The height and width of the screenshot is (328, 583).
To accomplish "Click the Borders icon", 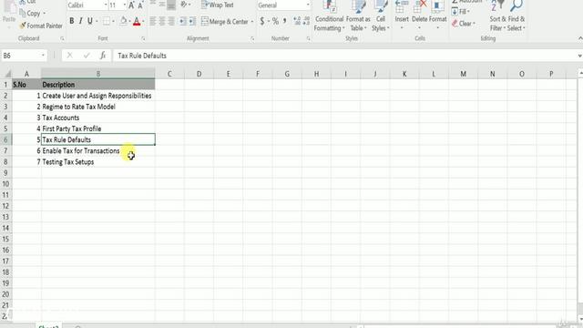I will pyautogui.click(x=106, y=22).
